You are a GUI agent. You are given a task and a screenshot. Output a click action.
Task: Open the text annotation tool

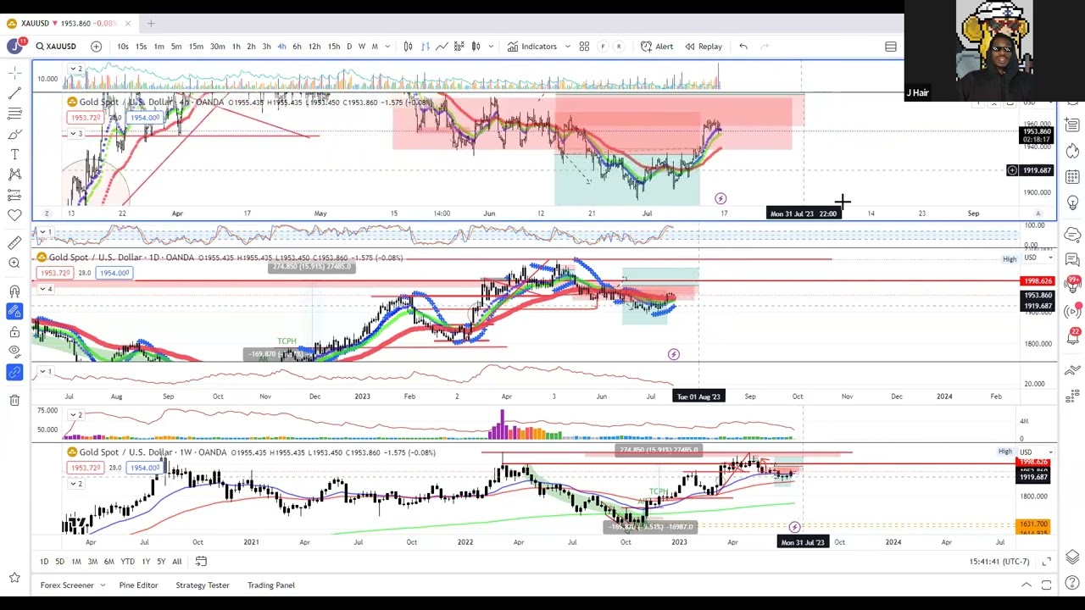pyautogui.click(x=14, y=154)
